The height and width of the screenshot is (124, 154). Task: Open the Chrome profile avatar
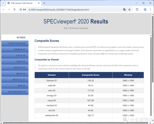pos(145,9)
